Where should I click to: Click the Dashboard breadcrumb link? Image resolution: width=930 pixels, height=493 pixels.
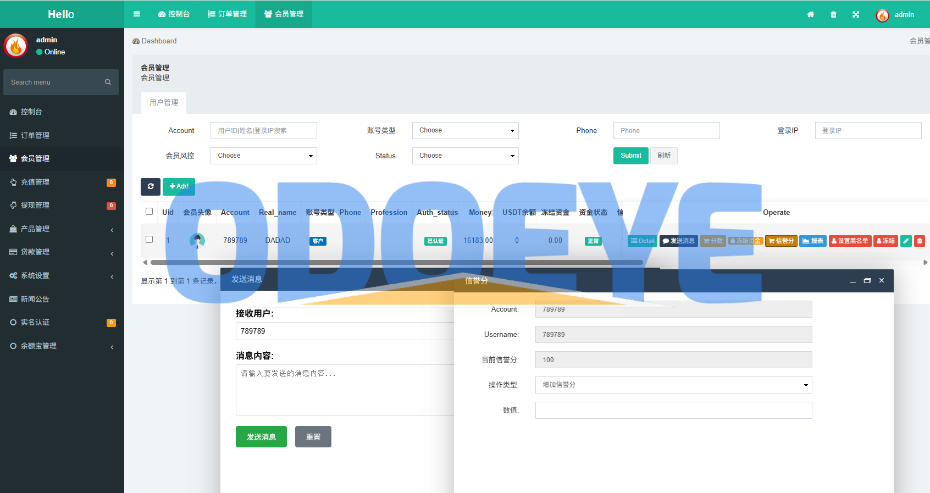coord(154,41)
